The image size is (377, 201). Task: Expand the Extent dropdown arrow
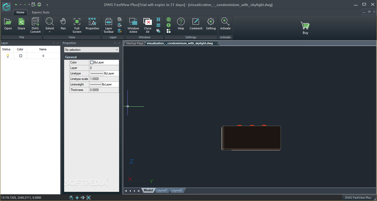[49, 32]
